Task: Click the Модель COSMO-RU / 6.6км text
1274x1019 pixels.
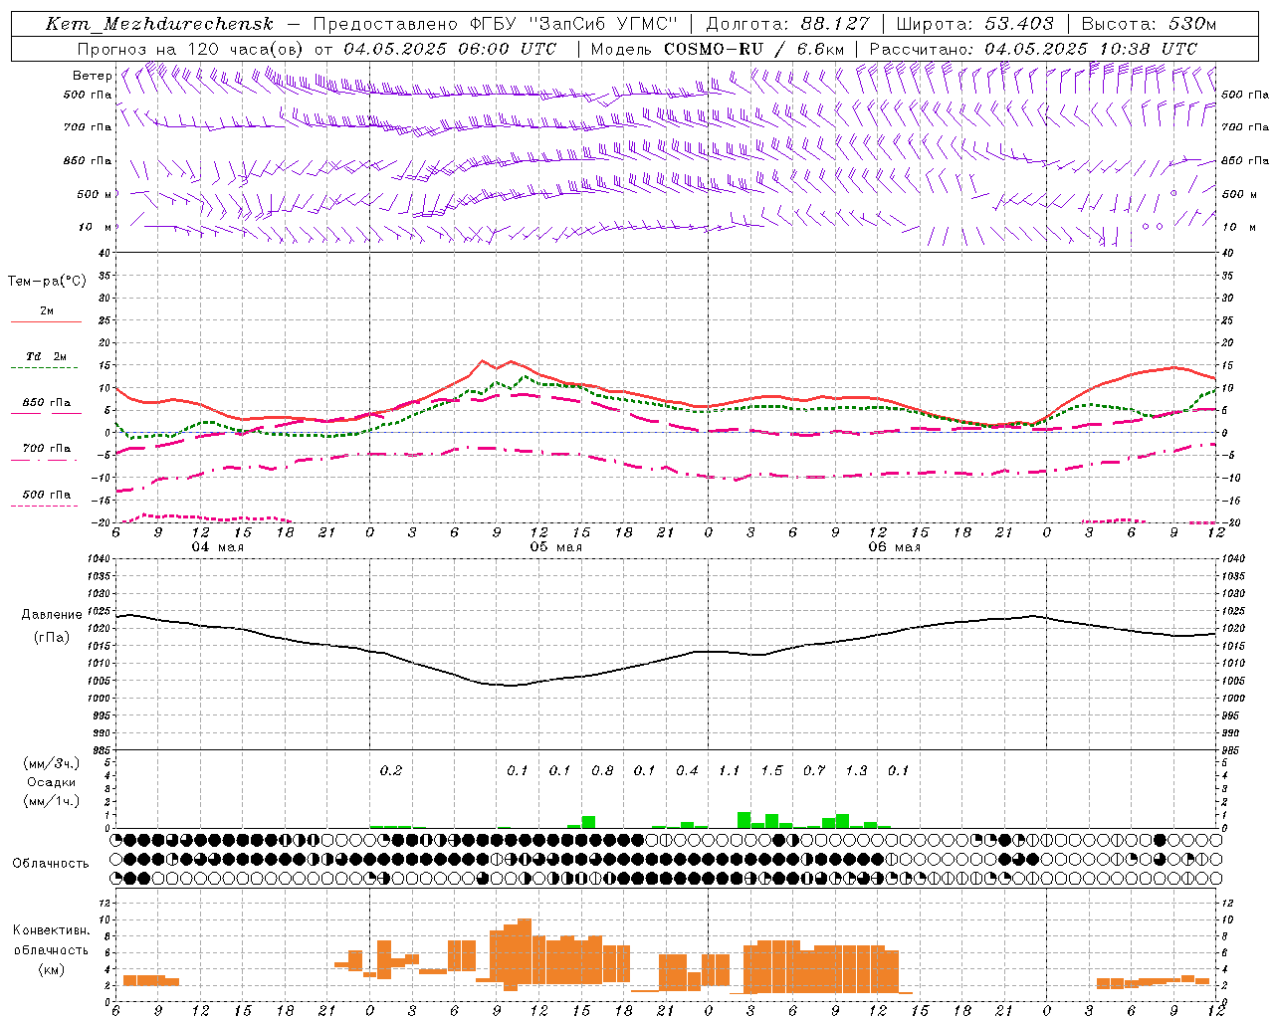Action: pos(717,49)
